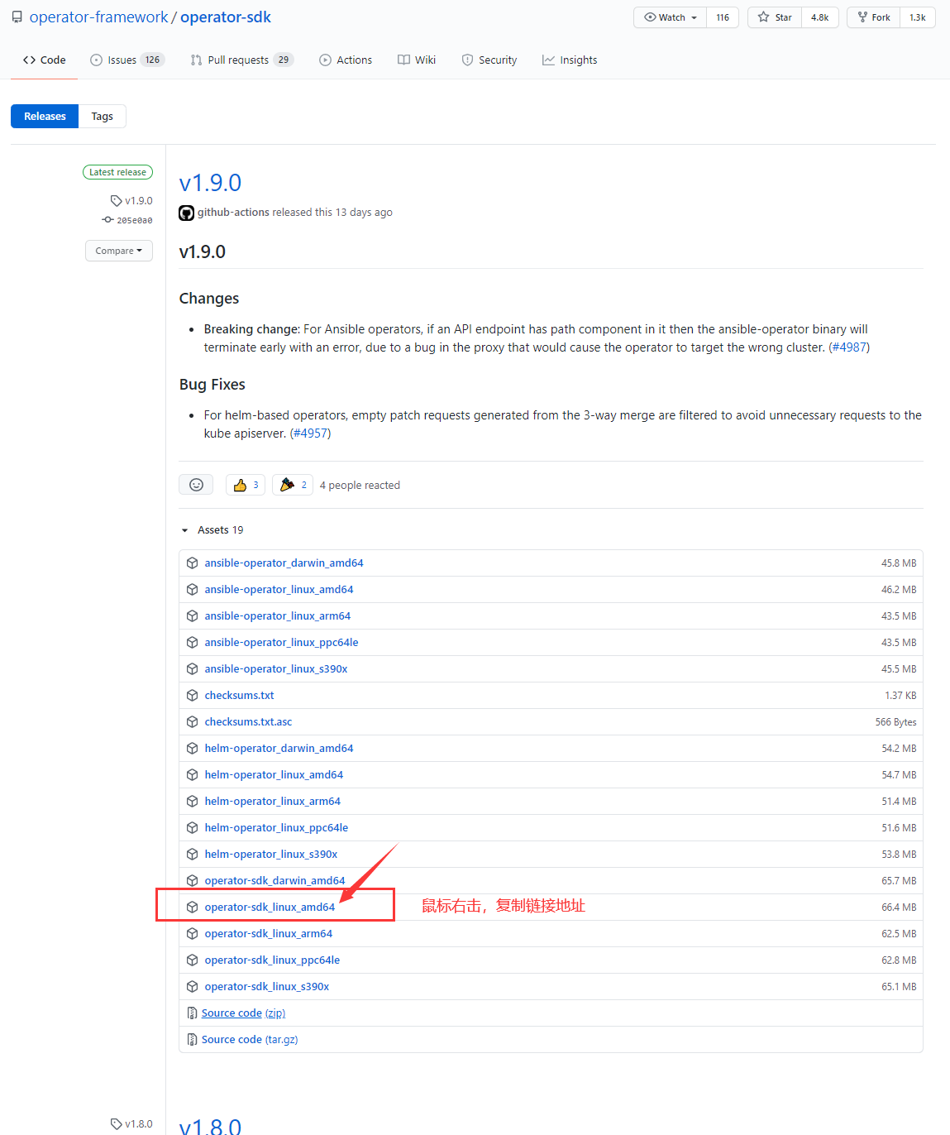Download Source code (tar.gz)
The image size is (950, 1135).
[x=250, y=1039]
